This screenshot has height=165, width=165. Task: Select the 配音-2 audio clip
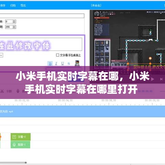click(x=20, y=144)
